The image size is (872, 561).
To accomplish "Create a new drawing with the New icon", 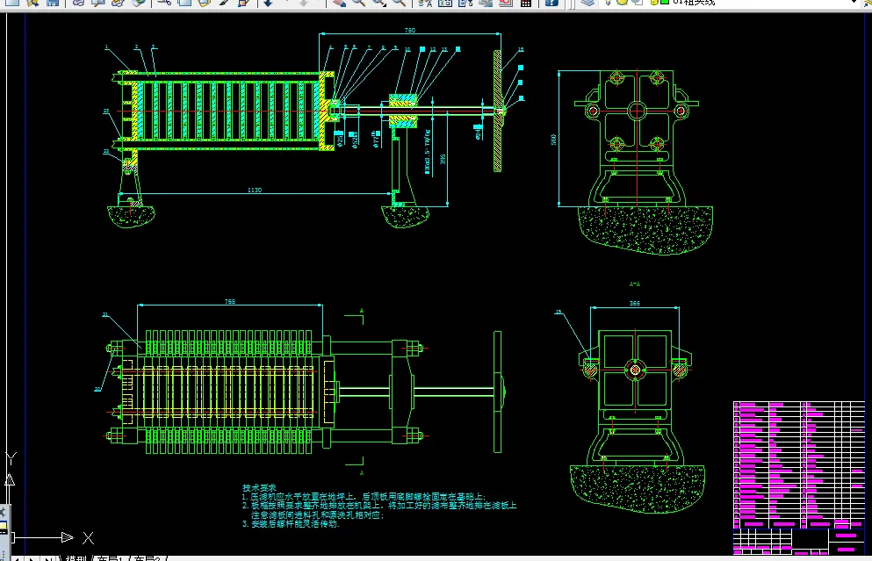I will [x=12, y=3].
